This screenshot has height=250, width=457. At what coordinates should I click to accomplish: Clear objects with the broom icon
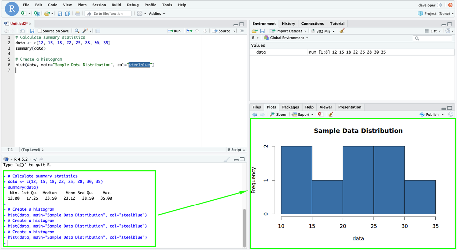pos(341,31)
